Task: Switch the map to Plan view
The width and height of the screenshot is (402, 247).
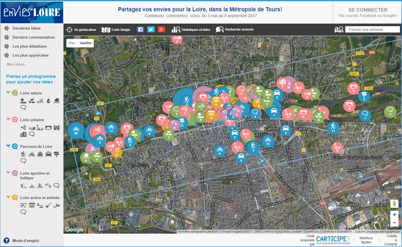Action: pos(72,43)
